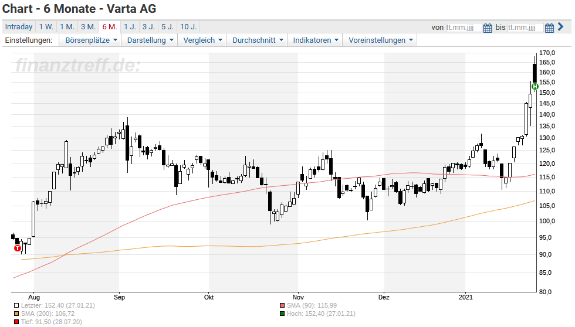The image size is (575, 327).
Task: Select the 5 J. timeframe tab
Action: (168, 27)
